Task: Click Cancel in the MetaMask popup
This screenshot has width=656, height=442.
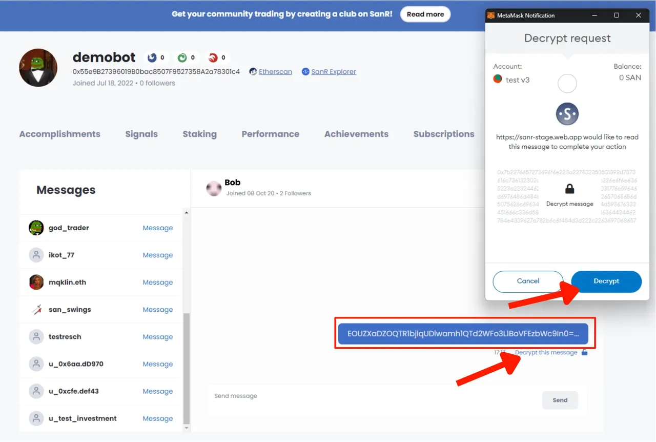Action: (528, 281)
